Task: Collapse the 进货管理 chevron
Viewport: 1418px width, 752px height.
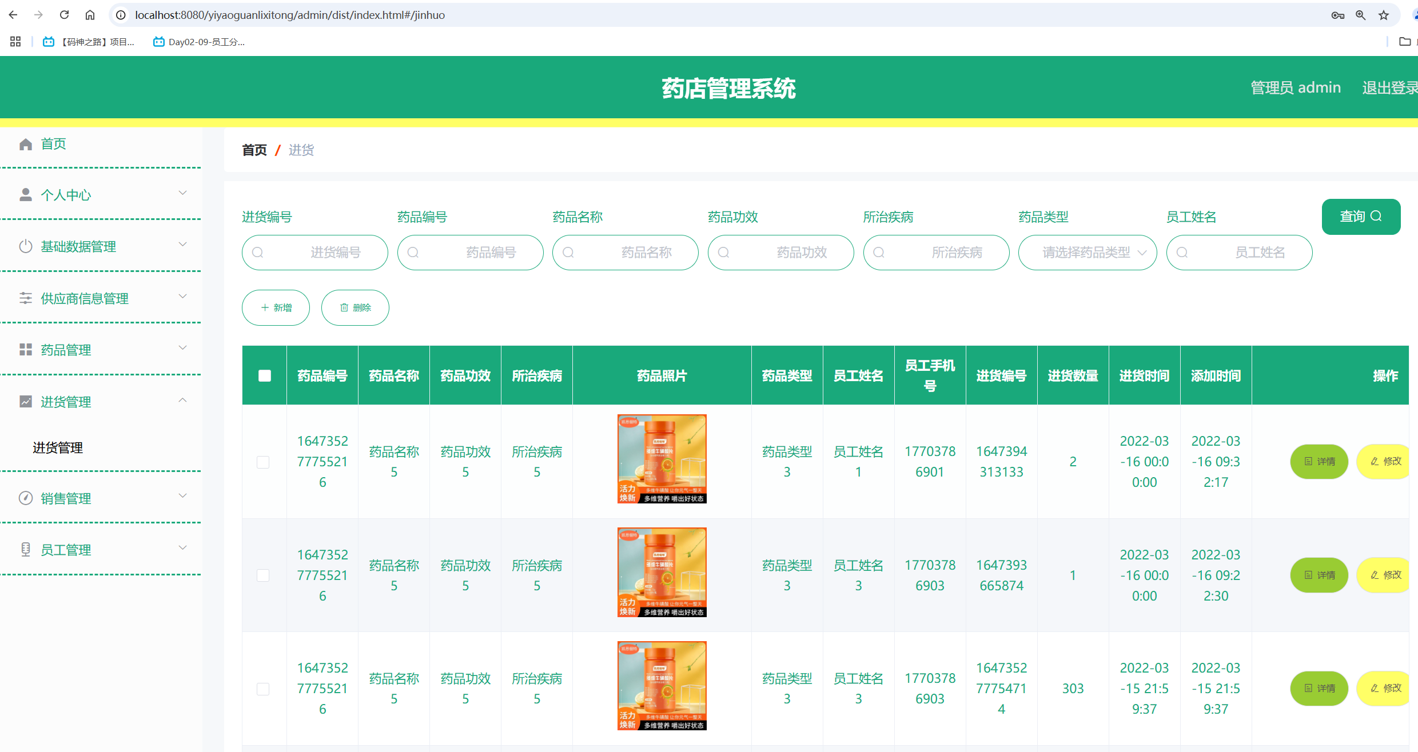Action: (x=183, y=400)
